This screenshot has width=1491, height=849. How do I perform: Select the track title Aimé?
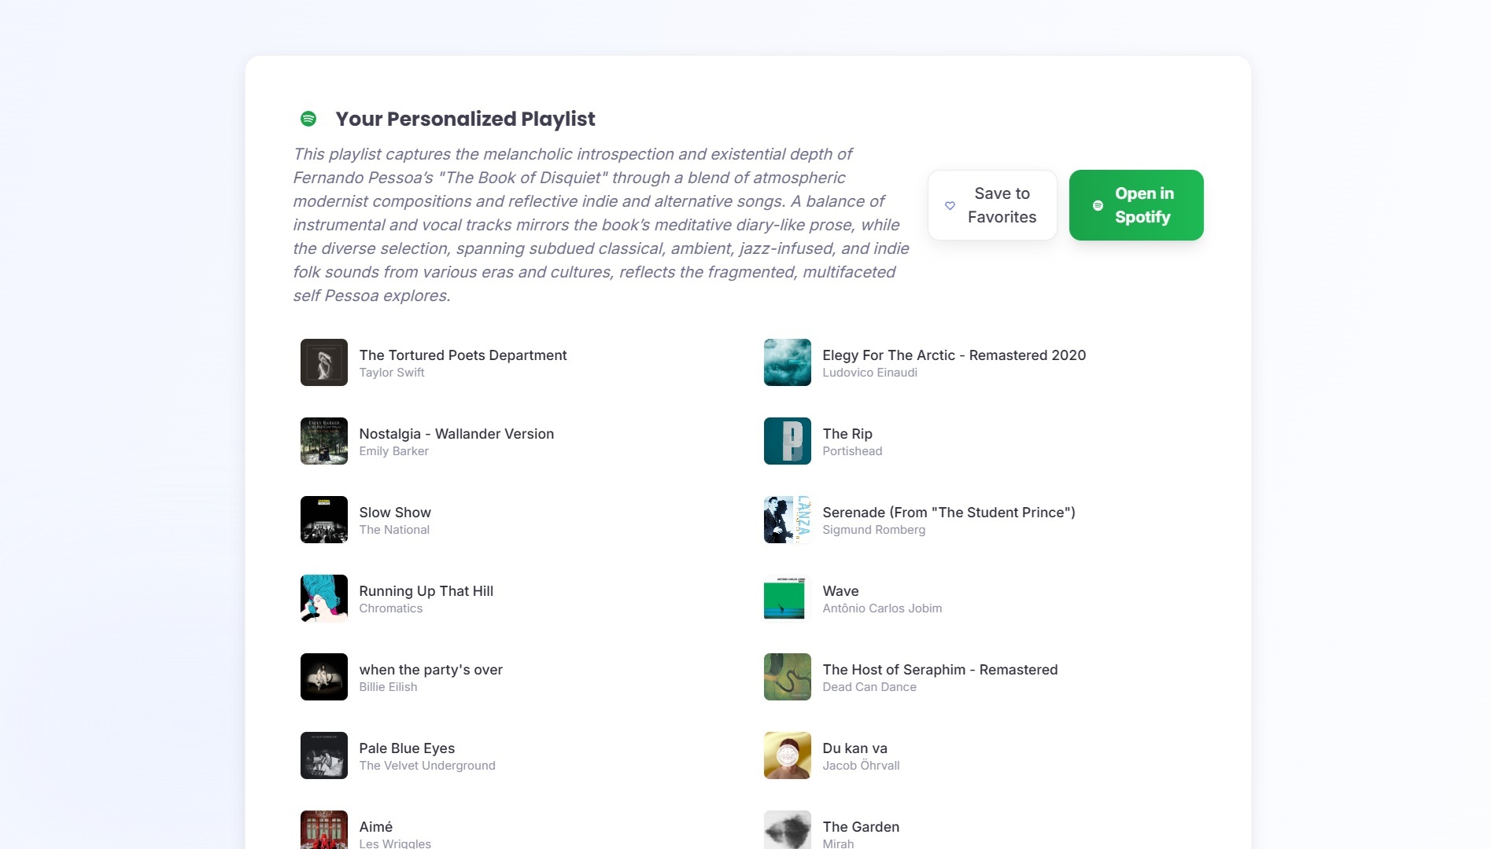click(376, 827)
